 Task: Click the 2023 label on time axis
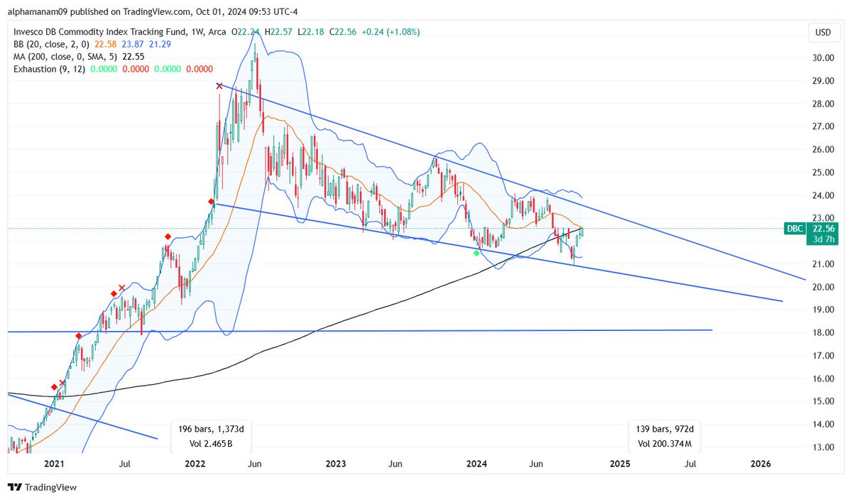(x=336, y=464)
